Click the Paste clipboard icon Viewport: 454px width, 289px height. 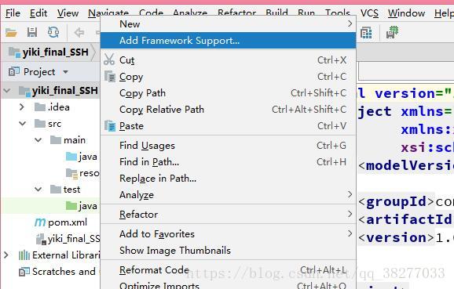110,125
